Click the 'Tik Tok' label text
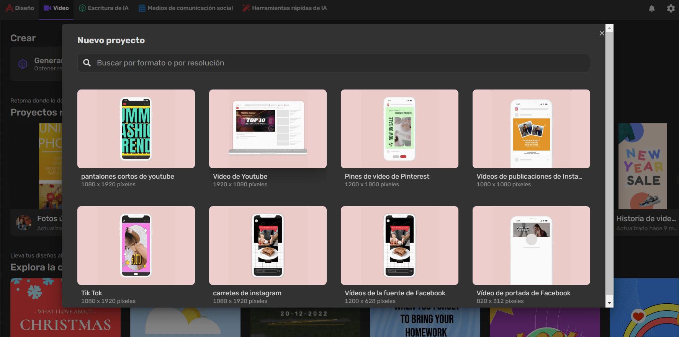679x337 pixels. tap(92, 293)
